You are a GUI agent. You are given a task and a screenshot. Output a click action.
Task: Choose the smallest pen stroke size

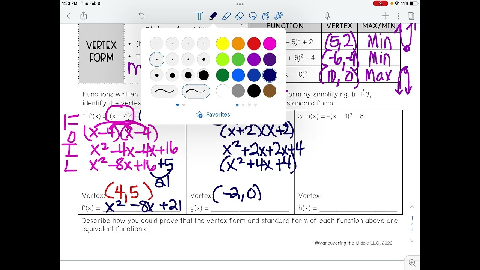[x=157, y=43]
